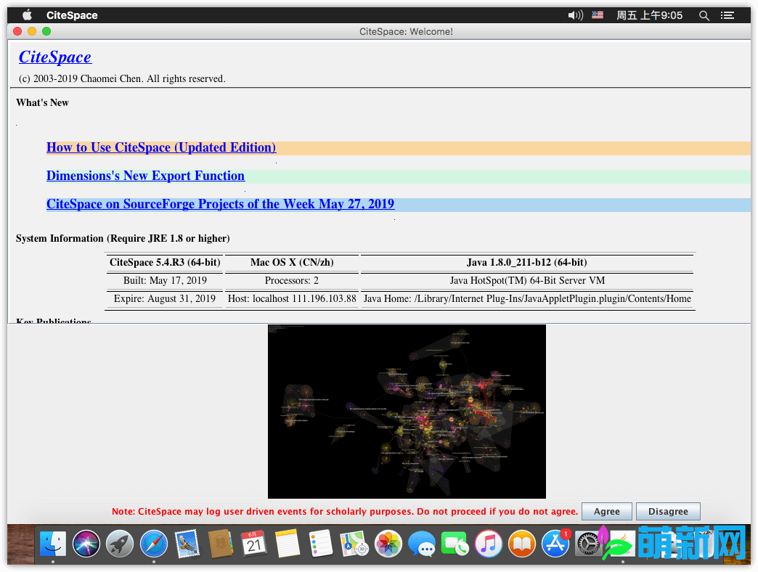Click Host: localhost 111.196.103.88 cell
758x572 pixels.
pyautogui.click(x=292, y=298)
